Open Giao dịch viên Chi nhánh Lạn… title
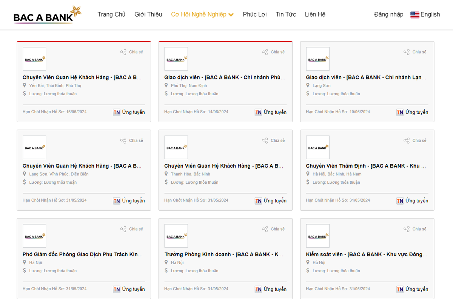 pos(366,77)
